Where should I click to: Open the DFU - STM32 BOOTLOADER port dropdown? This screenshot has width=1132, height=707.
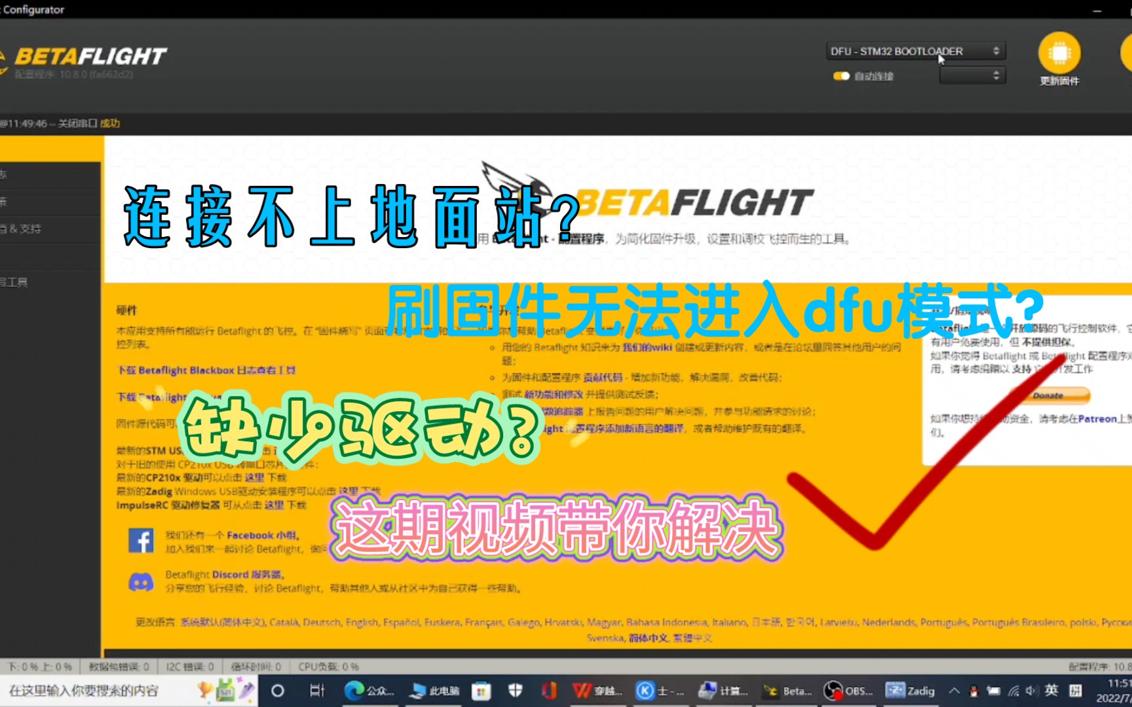click(x=915, y=51)
